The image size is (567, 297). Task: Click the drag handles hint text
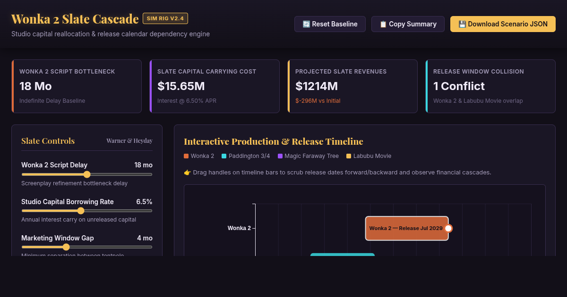pos(337,173)
